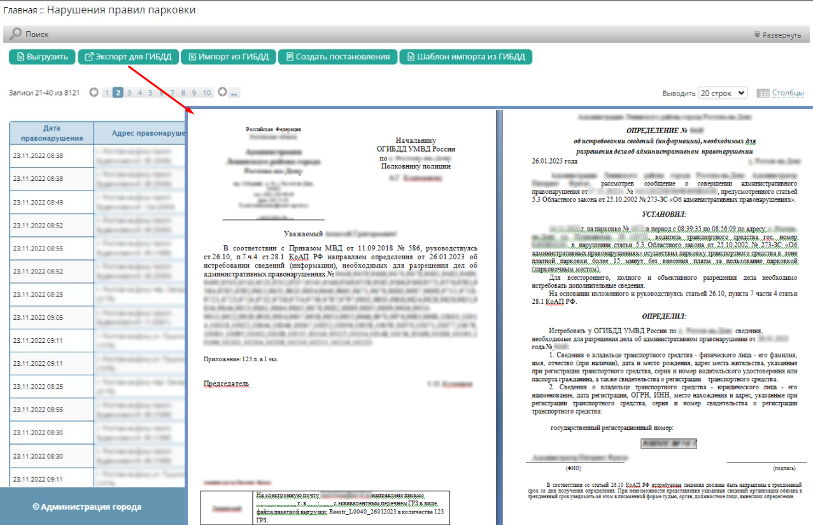
Task: Click Экспорт для ГИБДД button
Action: [x=128, y=57]
